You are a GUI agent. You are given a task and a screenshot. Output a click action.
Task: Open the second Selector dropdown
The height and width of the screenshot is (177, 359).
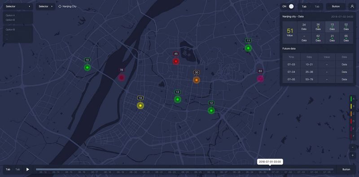(x=46, y=6)
